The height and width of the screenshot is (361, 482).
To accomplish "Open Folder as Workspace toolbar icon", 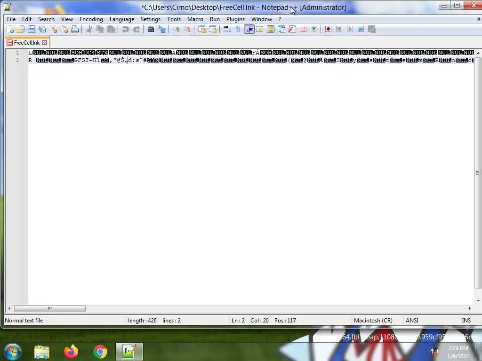I will [303, 30].
